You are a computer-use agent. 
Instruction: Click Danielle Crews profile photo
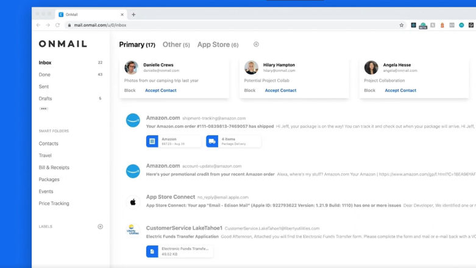(131, 68)
